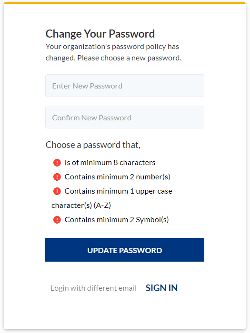Focus the Enter New Password field
250x333 pixels.
(x=125, y=86)
